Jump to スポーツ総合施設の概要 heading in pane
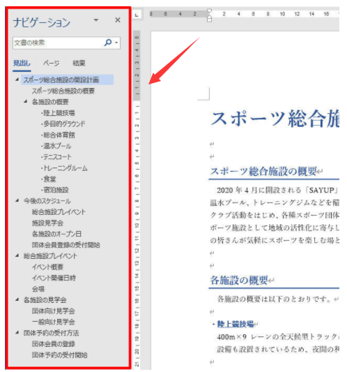 coord(63,91)
